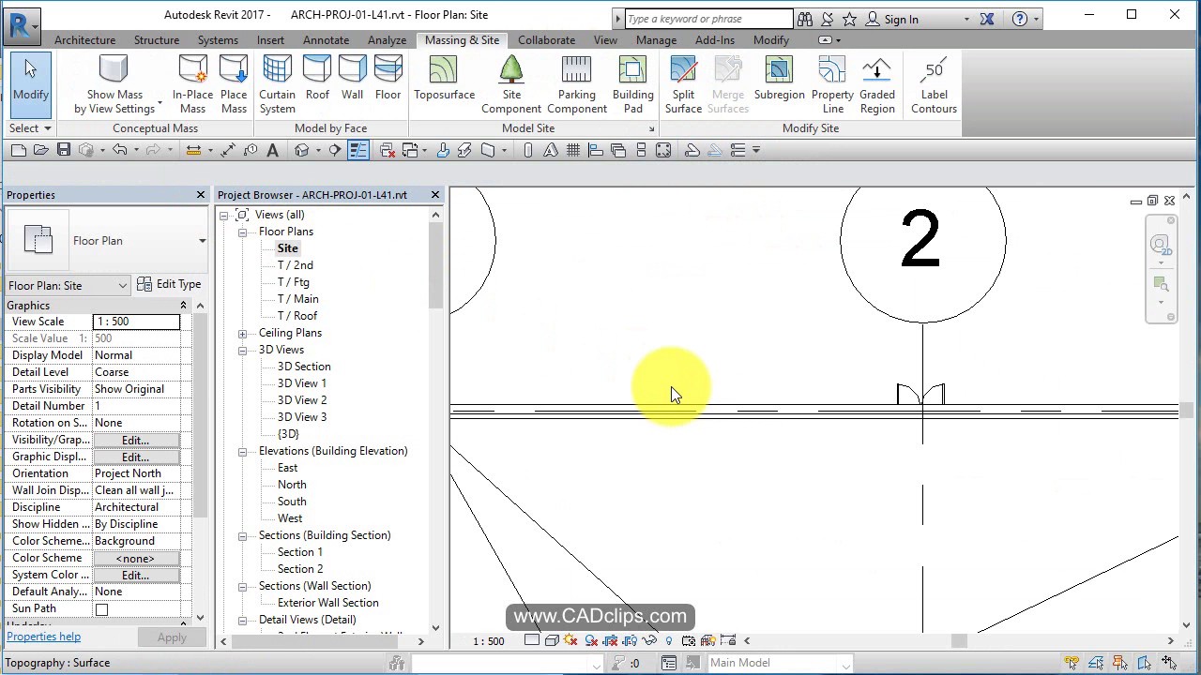Choose the Property Line tool
The width and height of the screenshot is (1201, 675).
point(832,85)
